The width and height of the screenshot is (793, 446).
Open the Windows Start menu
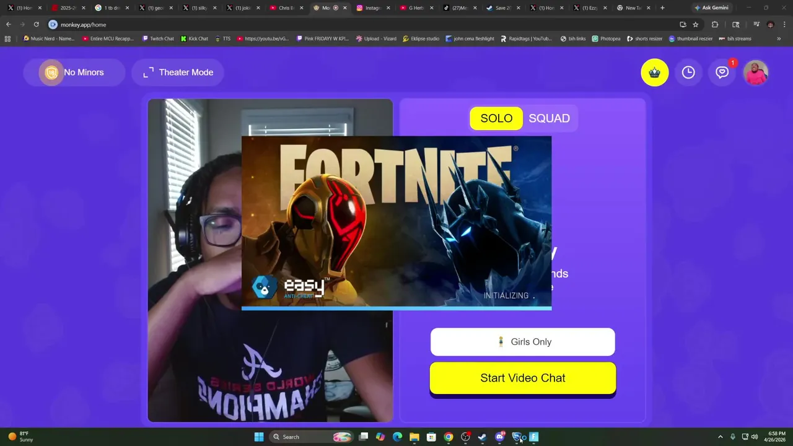(259, 437)
